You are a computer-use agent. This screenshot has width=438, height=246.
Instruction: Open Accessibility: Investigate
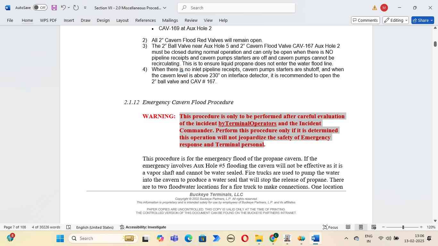click(x=143, y=227)
